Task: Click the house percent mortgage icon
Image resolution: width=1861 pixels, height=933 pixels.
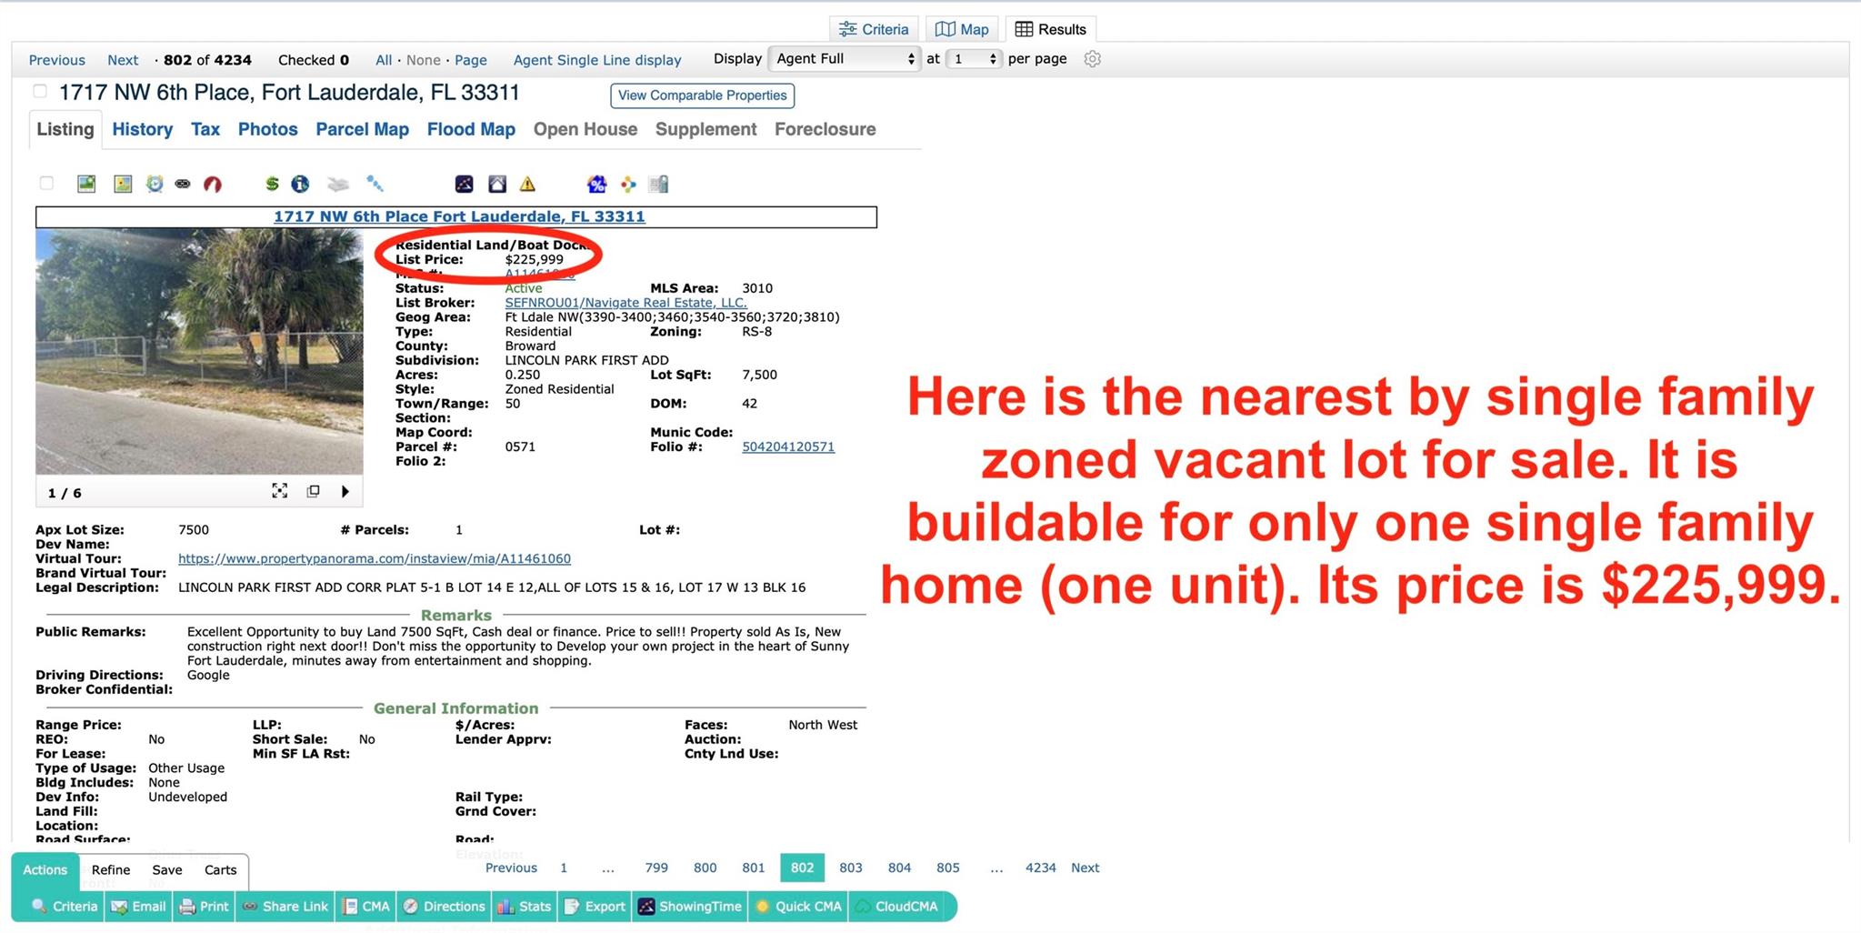Action: [x=596, y=185]
